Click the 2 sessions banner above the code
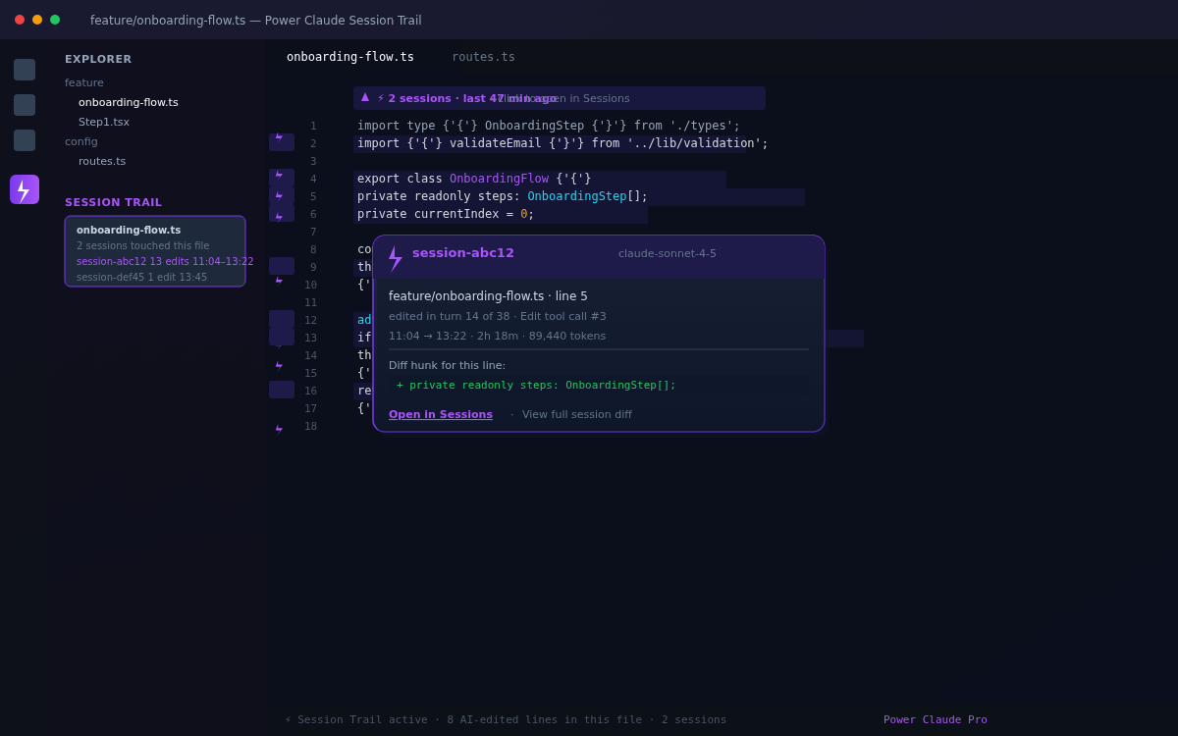 [560, 98]
